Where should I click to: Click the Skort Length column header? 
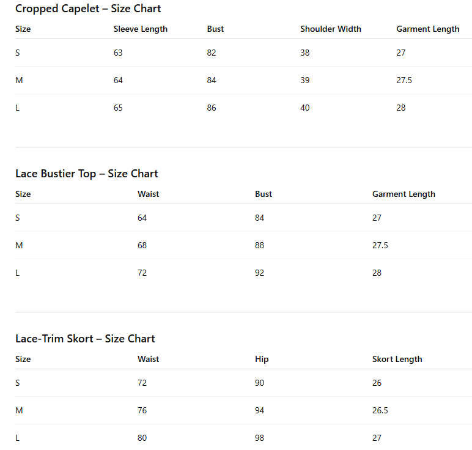397,359
